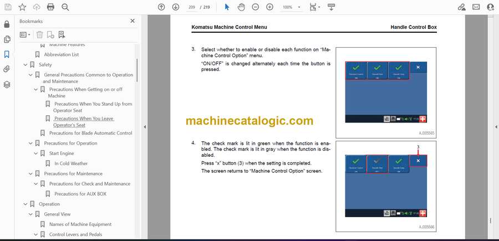The height and width of the screenshot is (241, 499).
Task: Collapse the Precautions for Maintenance node
Action: coord(30,173)
